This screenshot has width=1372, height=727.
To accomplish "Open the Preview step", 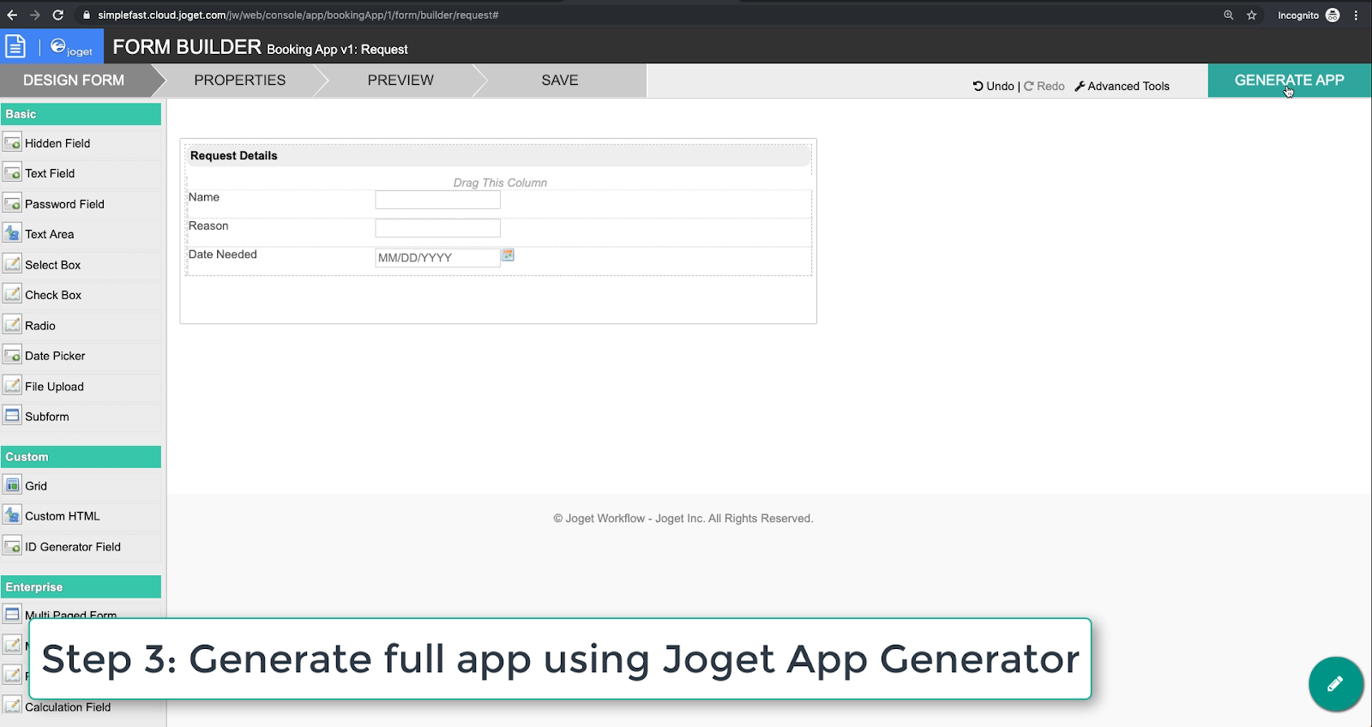I will (x=400, y=80).
